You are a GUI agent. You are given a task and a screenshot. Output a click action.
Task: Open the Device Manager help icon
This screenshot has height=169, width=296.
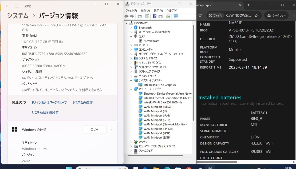tap(155, 16)
